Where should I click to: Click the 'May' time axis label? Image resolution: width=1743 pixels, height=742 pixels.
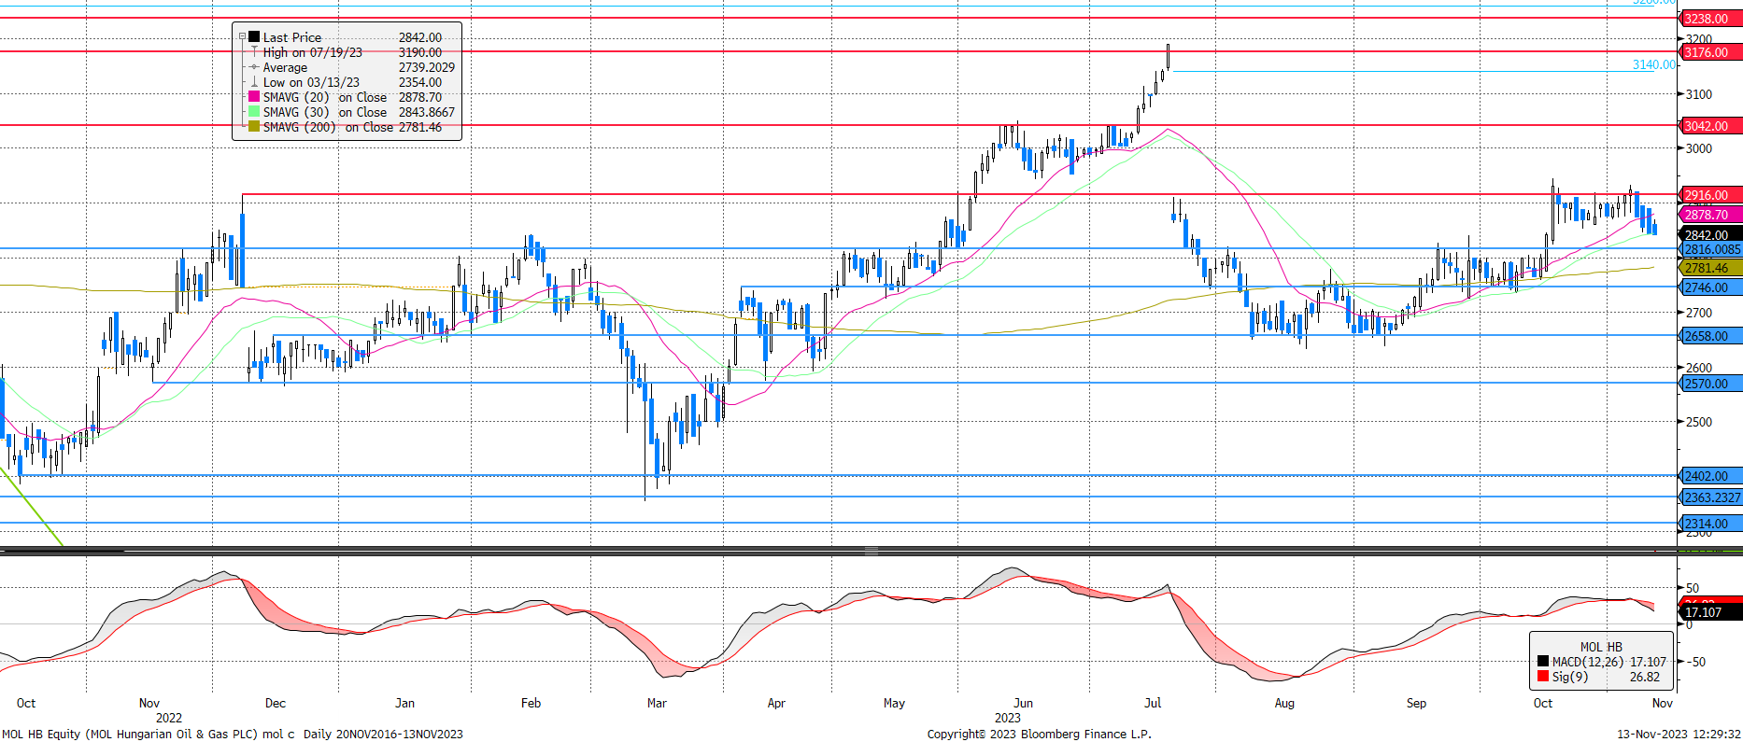894,703
